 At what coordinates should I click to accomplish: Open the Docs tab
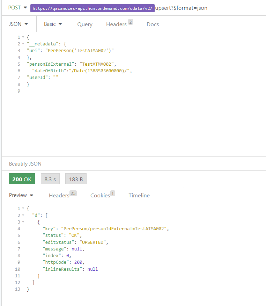[x=153, y=24]
